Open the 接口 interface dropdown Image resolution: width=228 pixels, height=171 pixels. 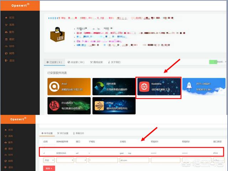tap(81, 160)
